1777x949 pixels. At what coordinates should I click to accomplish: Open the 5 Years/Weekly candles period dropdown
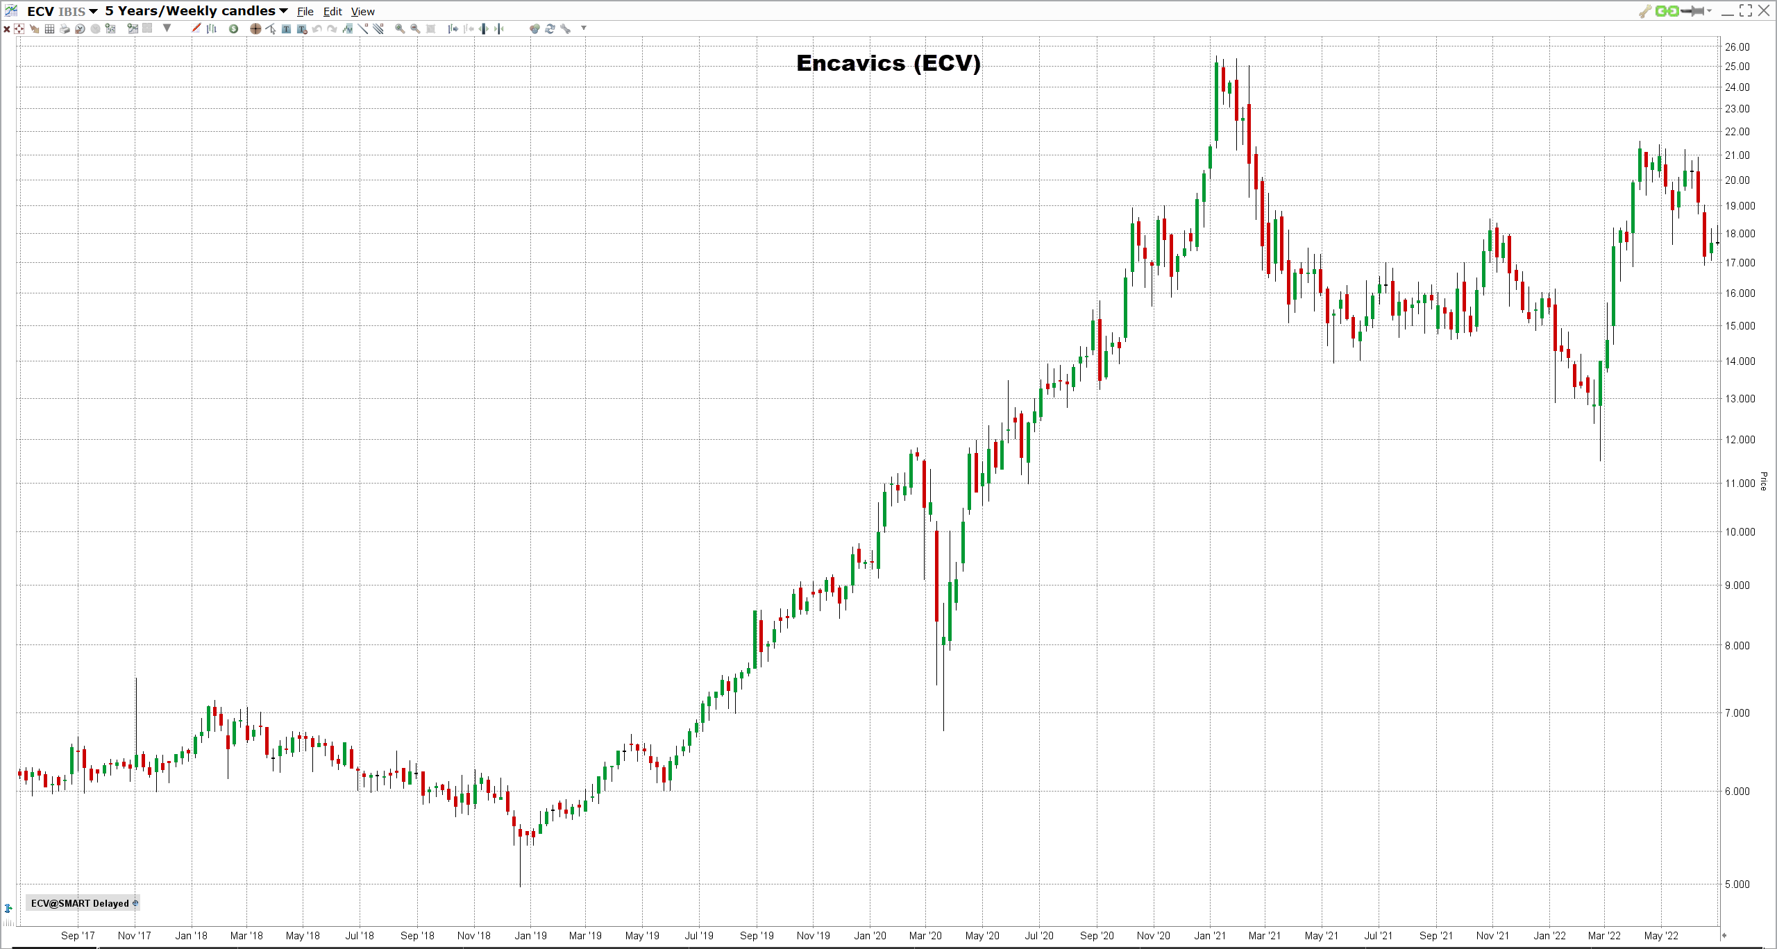coord(196,11)
